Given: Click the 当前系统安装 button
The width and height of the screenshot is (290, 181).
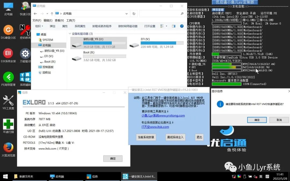Looking at the screenshot, I should 146,137.
